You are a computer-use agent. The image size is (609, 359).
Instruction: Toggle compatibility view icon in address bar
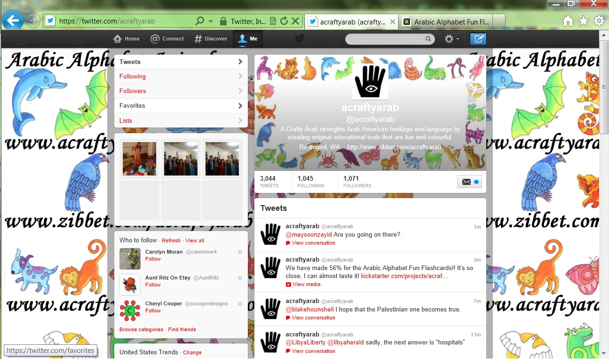273,21
